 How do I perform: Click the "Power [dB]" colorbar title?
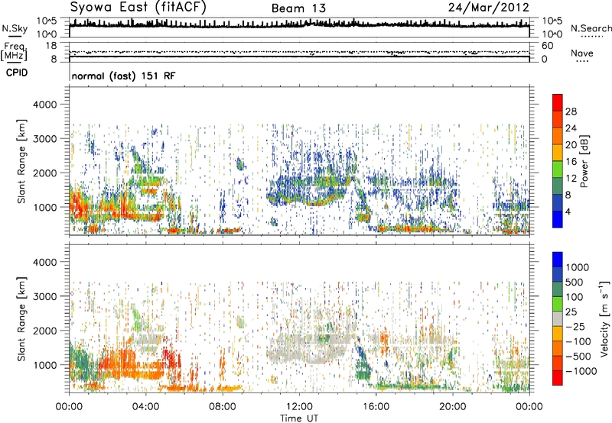click(x=584, y=161)
